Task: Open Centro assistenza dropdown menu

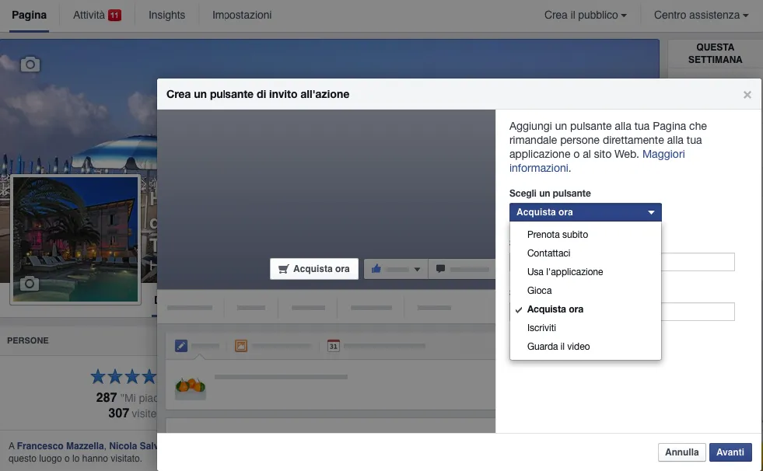Action: point(702,15)
